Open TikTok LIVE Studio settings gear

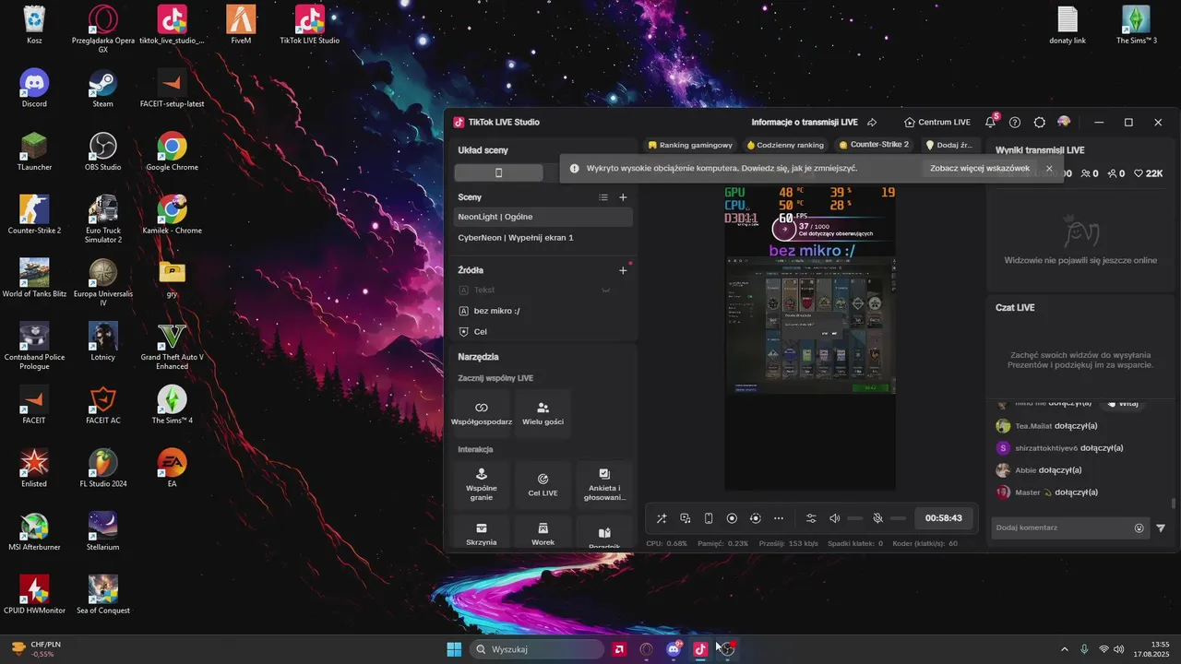point(1040,122)
